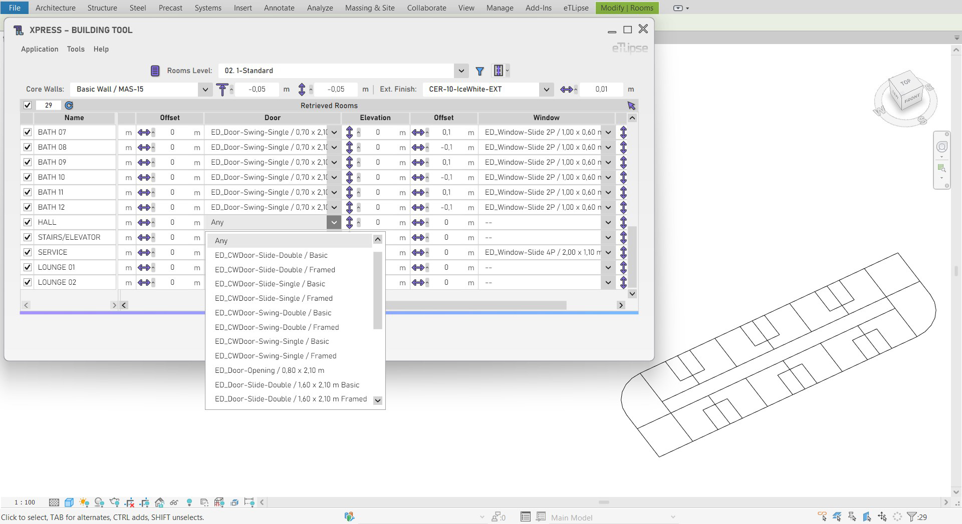
Task: Click Temporary Hide/Isolate glasses icon
Action: (x=174, y=502)
